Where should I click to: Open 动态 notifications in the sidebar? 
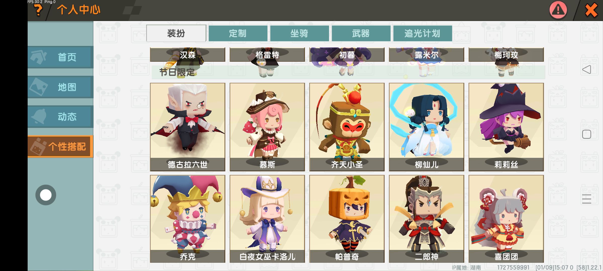click(60, 117)
